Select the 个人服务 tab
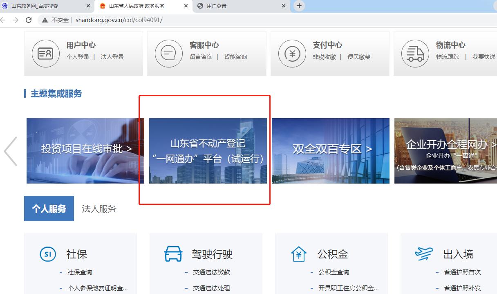Viewport: 497px width, 294px height. [49, 209]
